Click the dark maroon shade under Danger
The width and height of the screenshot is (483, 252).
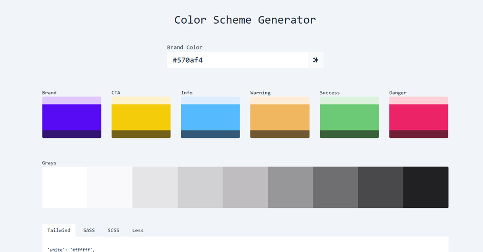419,134
